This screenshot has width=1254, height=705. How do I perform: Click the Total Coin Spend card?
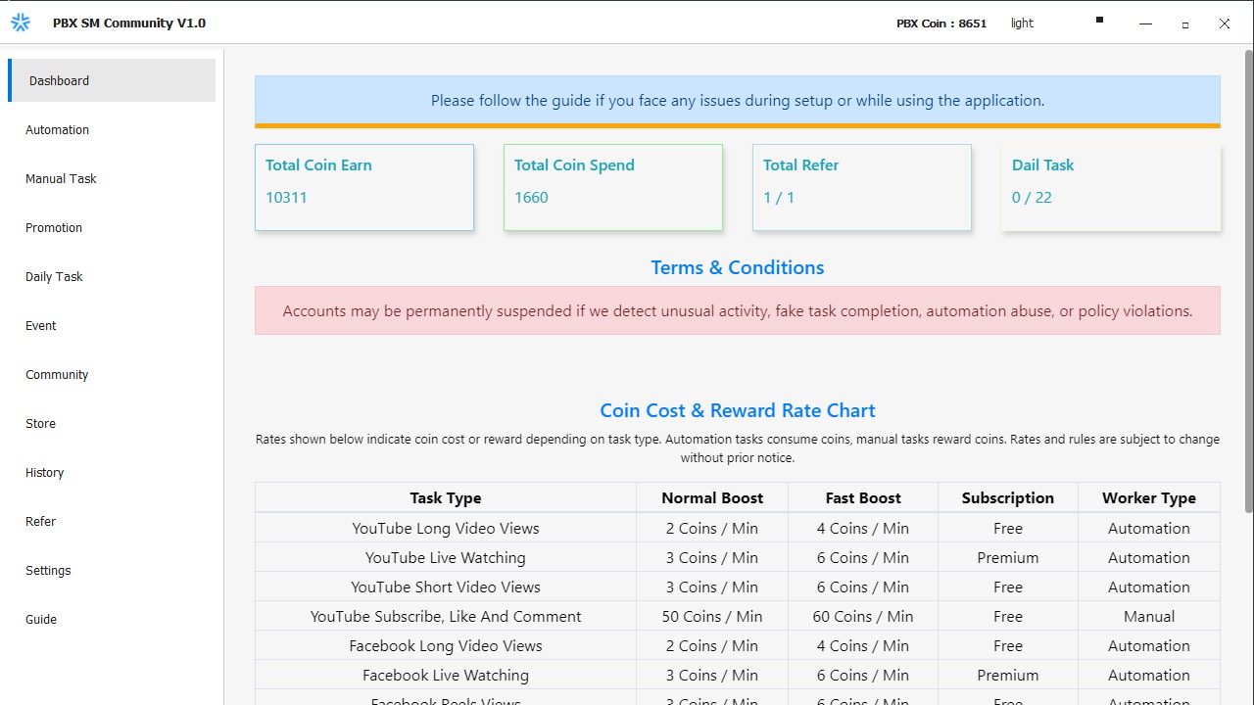click(613, 187)
